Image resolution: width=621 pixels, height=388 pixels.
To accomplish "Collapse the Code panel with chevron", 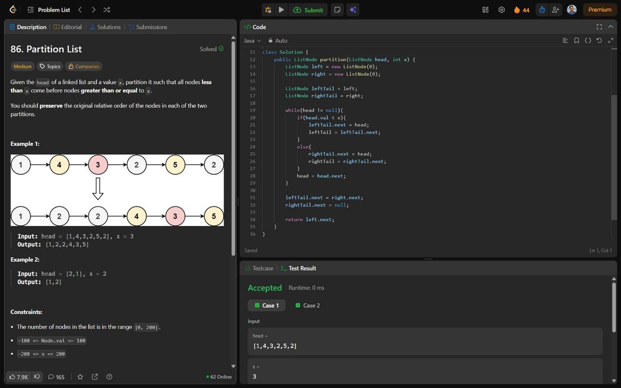I will point(611,27).
